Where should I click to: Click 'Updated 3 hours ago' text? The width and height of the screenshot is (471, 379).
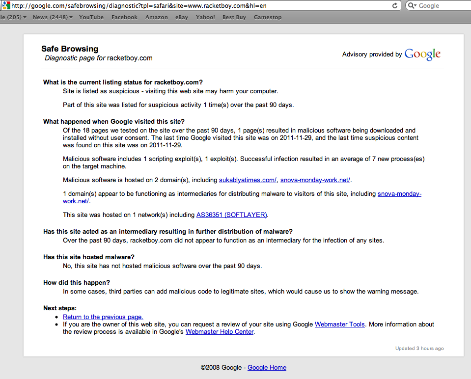[x=419, y=349]
